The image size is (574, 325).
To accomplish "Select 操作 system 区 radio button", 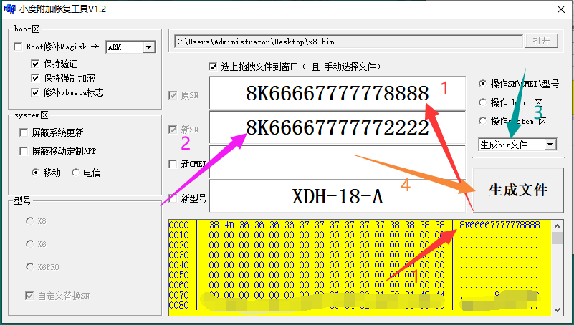I will tap(483, 121).
